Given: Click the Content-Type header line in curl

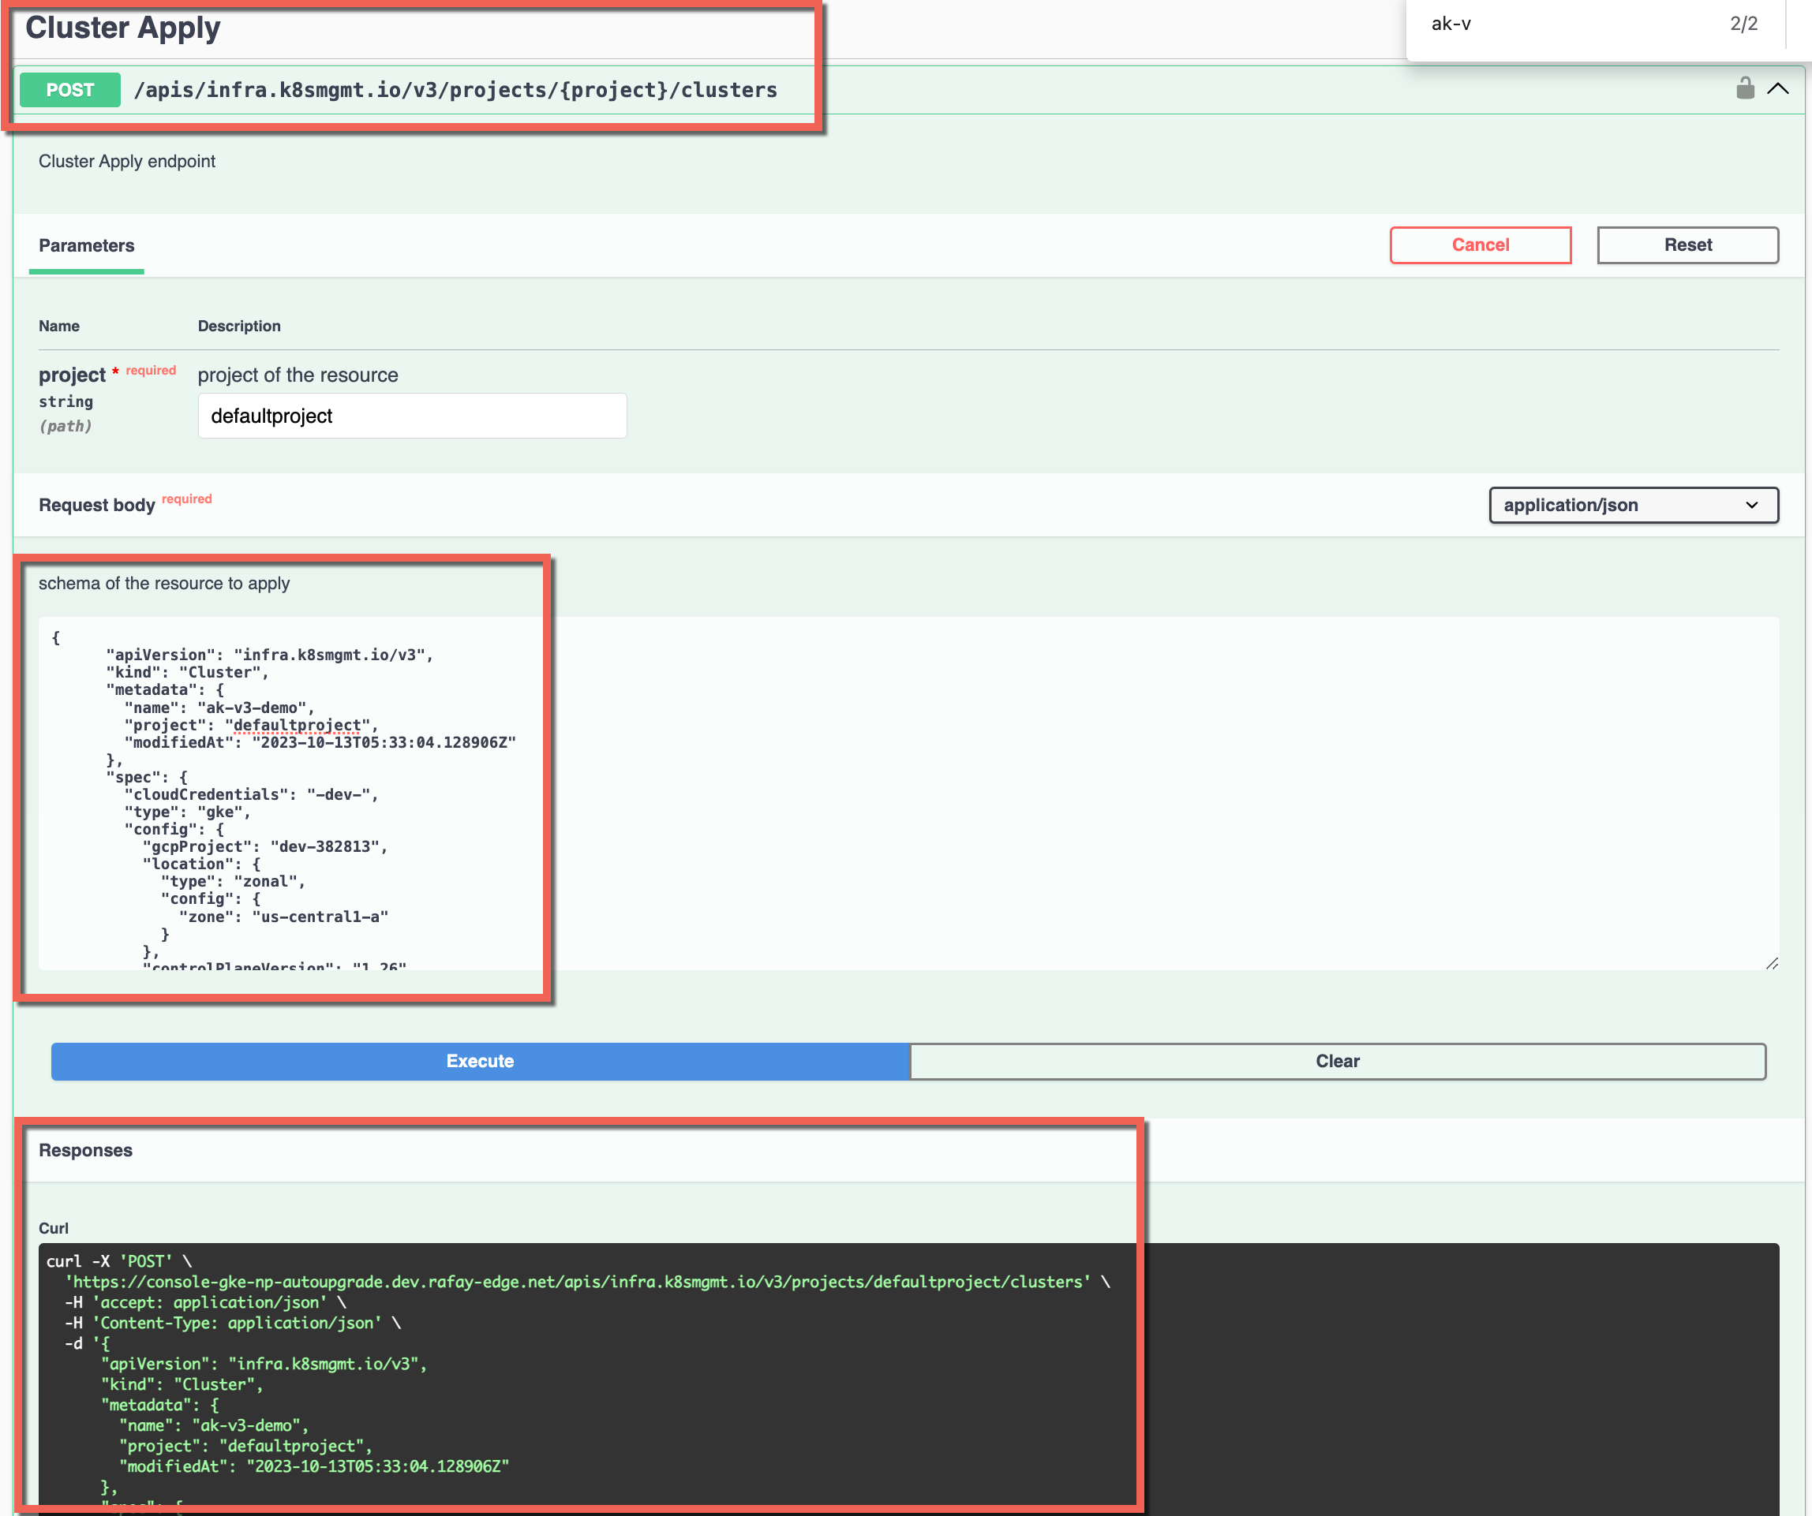Looking at the screenshot, I should 233,1323.
